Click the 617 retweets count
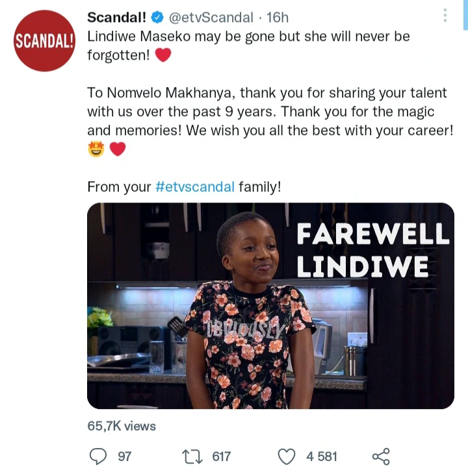This screenshot has height=474, width=468. [x=222, y=456]
